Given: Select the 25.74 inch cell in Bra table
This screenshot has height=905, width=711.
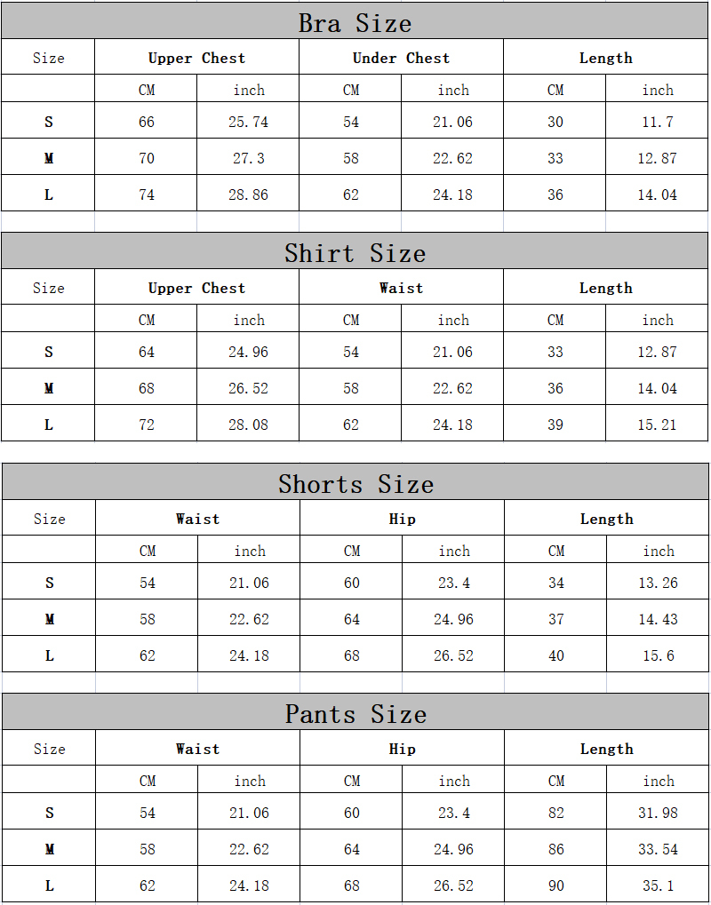Looking at the screenshot, I should (248, 121).
